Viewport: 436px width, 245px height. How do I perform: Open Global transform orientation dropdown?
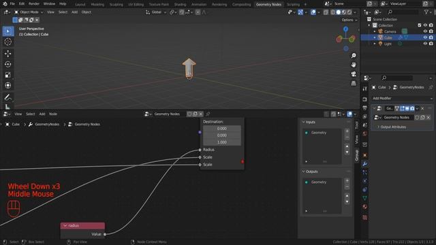(x=156, y=12)
